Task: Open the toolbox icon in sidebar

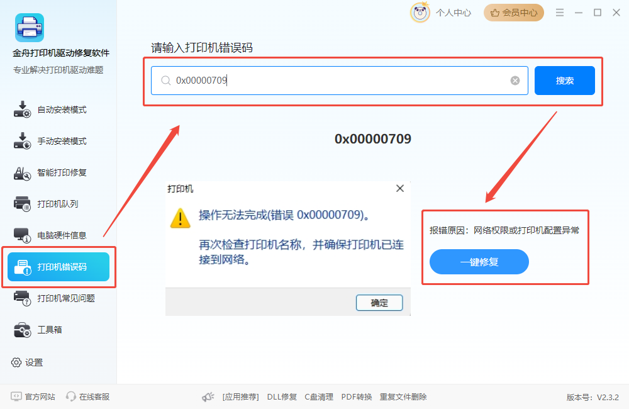Action: 22,330
